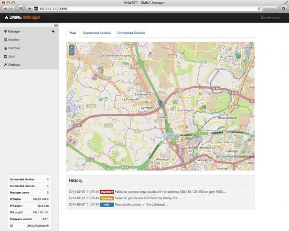Switch to the Connected Studios tab
The height and width of the screenshot is (231, 289).
(x=96, y=33)
